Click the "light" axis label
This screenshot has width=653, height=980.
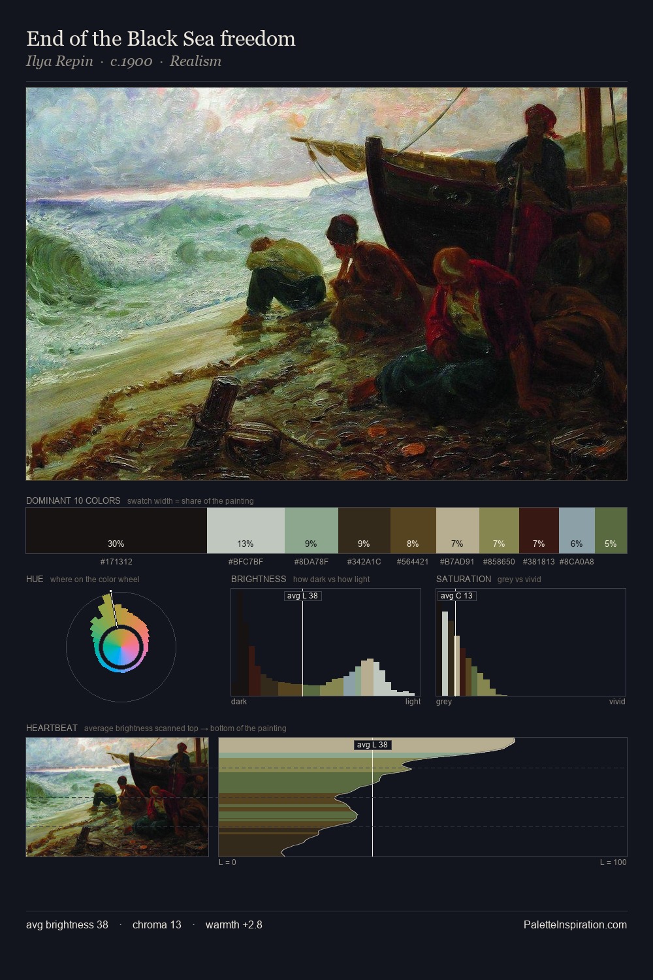[x=413, y=702]
